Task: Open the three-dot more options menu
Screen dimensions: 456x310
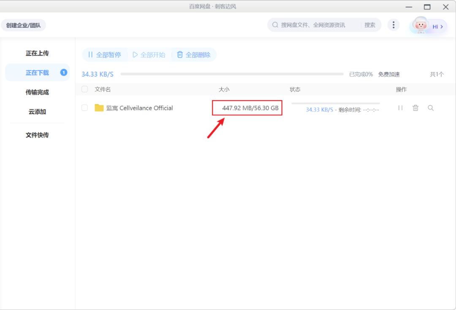Action: 394,25
